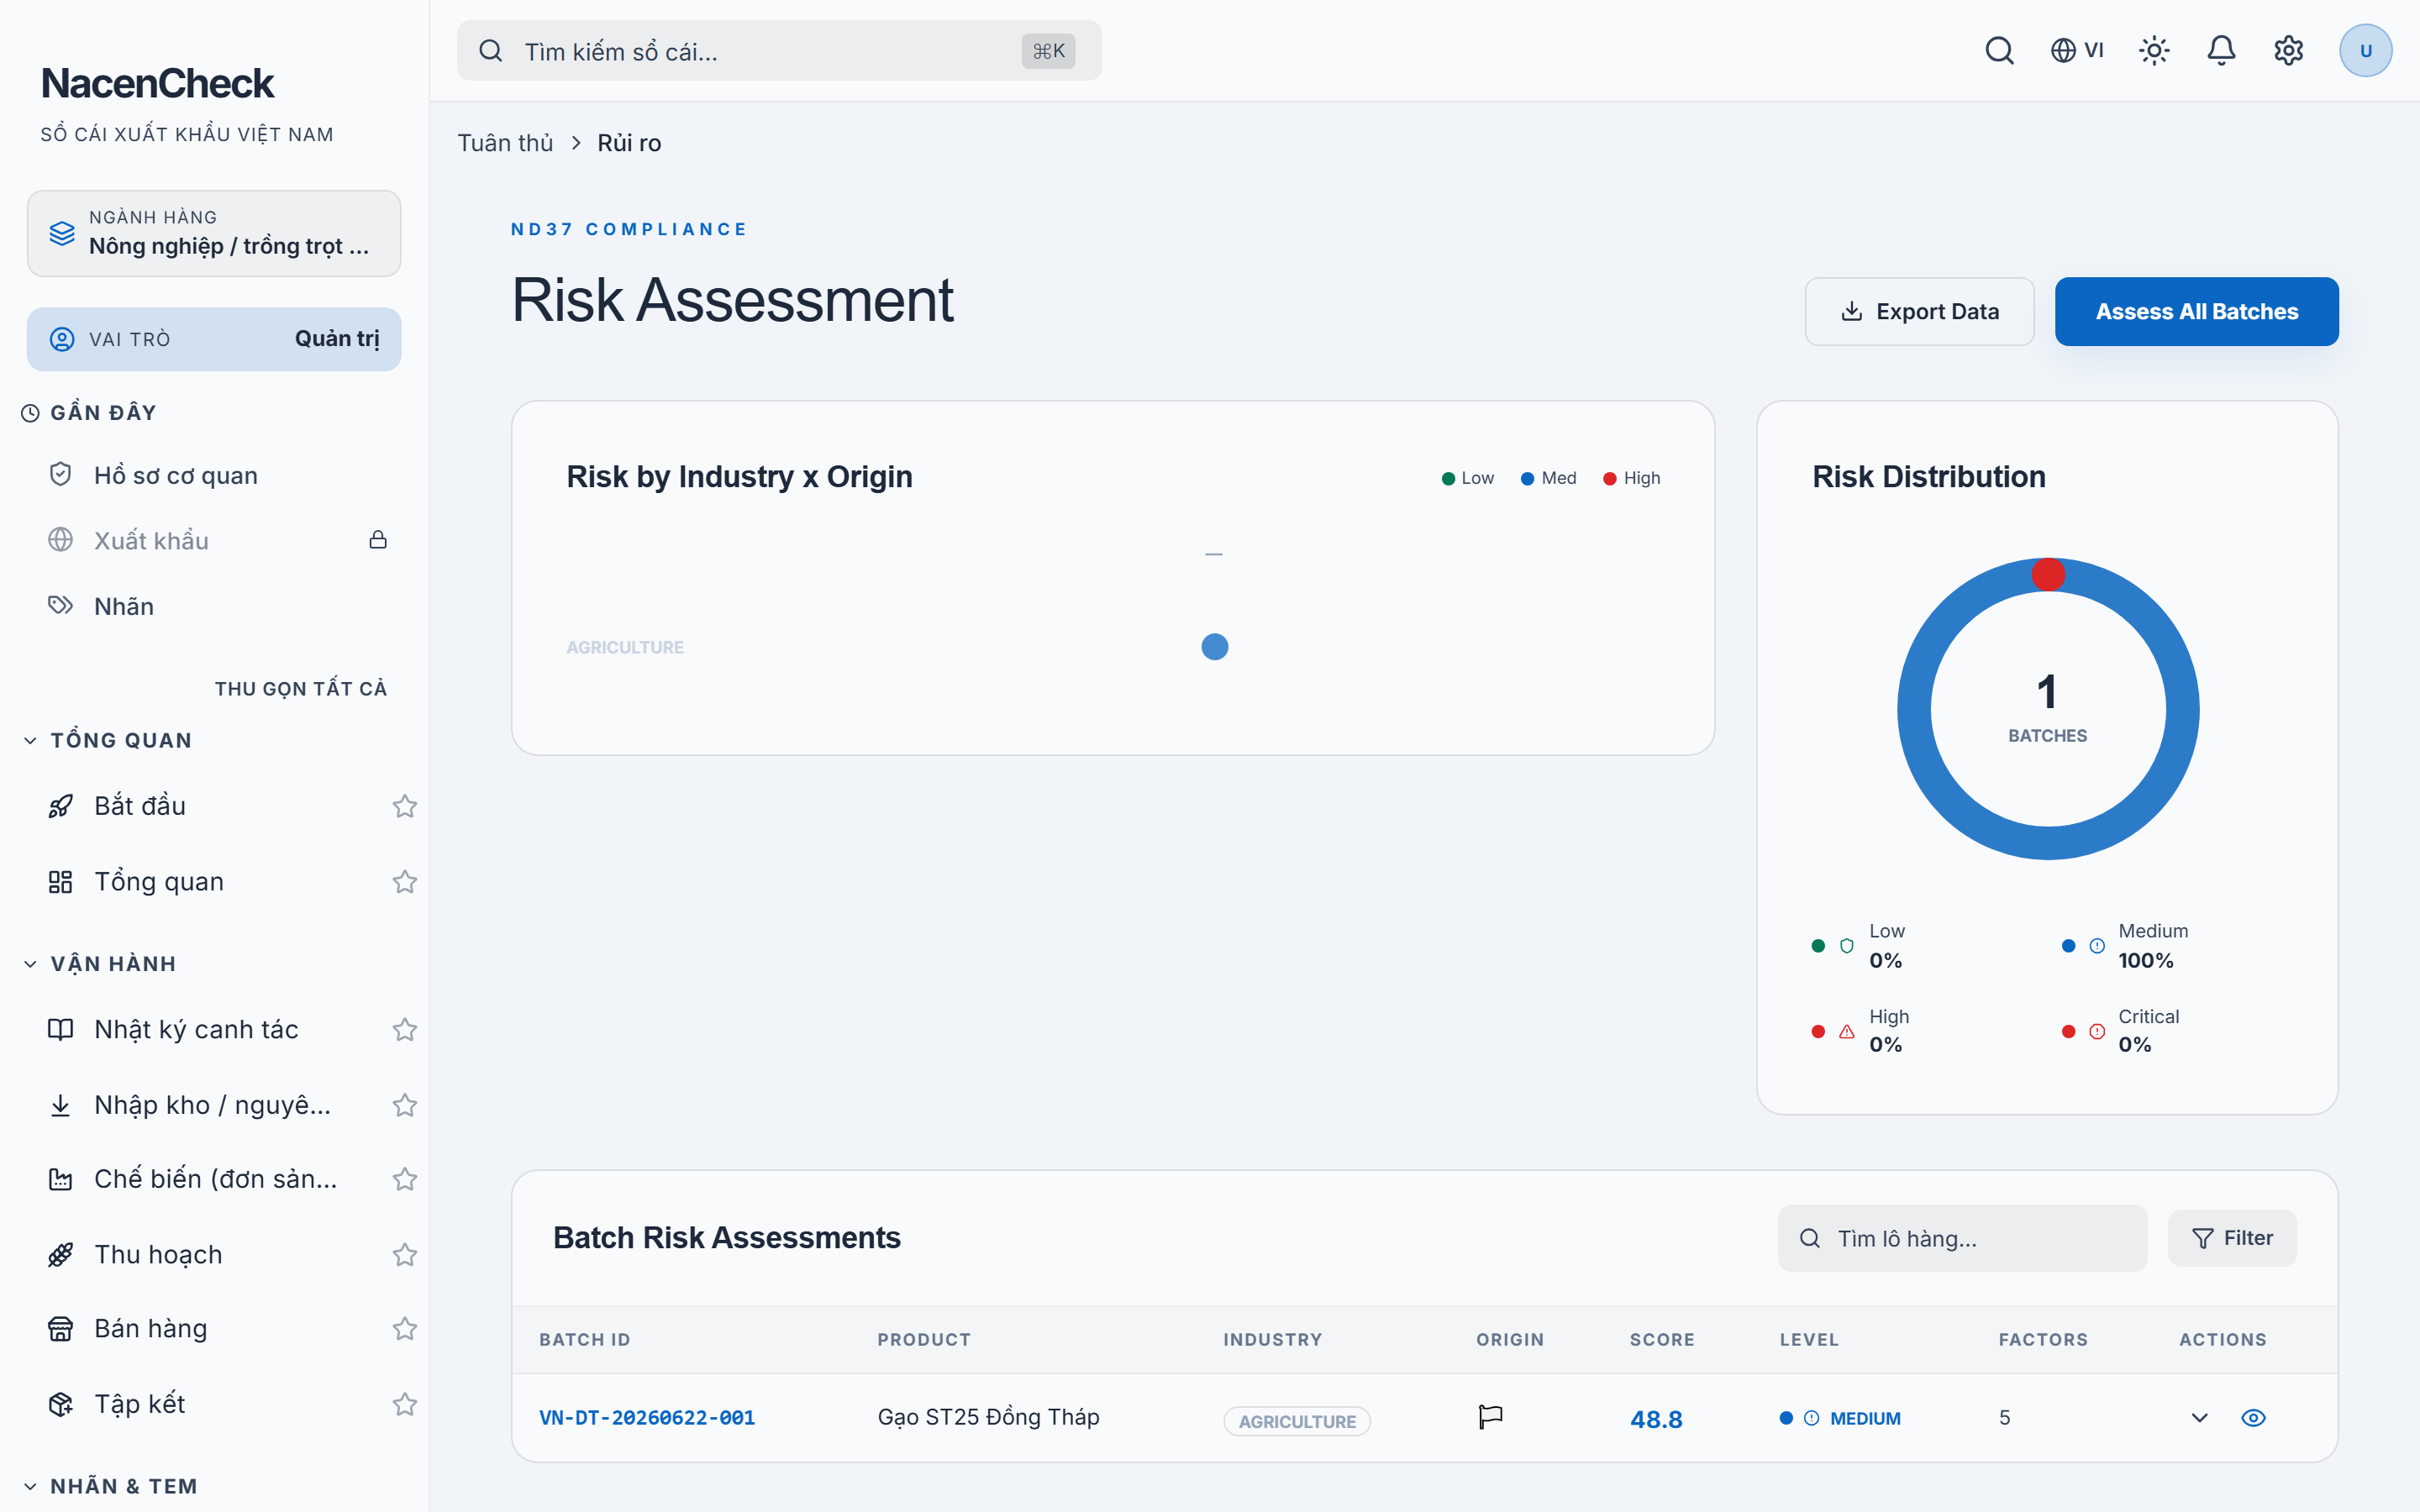Open notifications bell
2420x1512 pixels.
coord(2221,50)
